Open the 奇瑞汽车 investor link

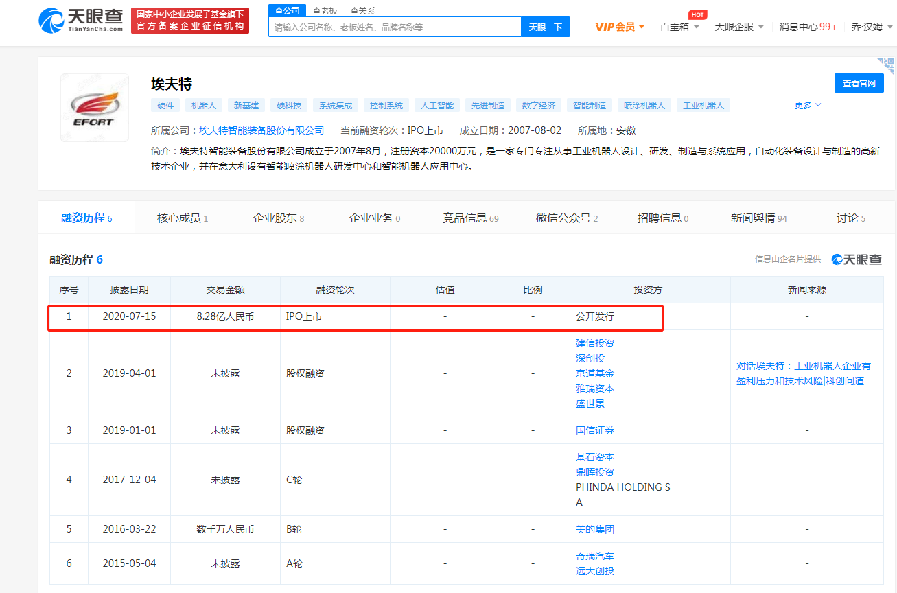pyautogui.click(x=595, y=556)
